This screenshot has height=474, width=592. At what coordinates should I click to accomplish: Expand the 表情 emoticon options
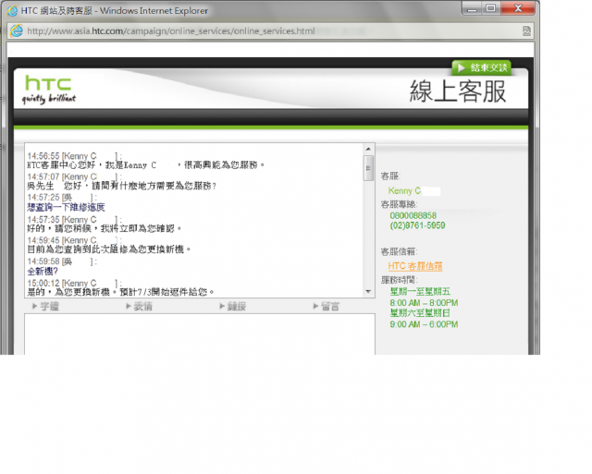click(140, 306)
